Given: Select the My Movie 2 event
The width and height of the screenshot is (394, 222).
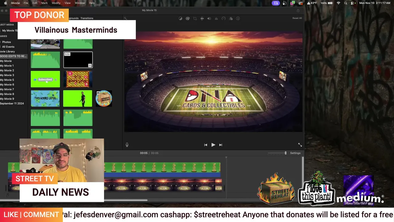Looking at the screenshot, I should tap(7, 71).
